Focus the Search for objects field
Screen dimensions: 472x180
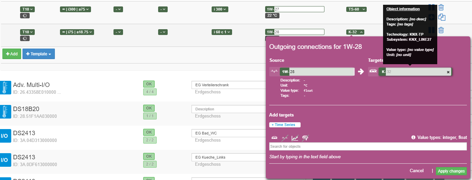368,146
